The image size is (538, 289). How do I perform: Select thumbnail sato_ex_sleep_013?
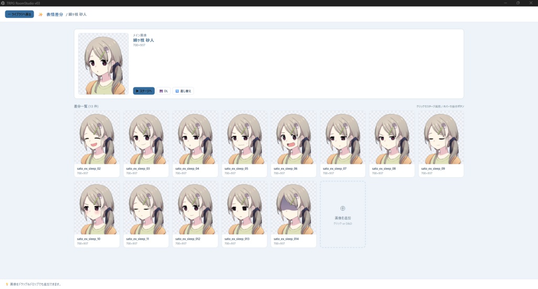pos(244,208)
